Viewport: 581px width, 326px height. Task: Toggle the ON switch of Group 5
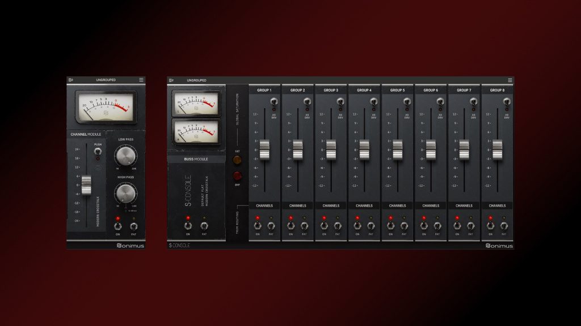(x=390, y=225)
